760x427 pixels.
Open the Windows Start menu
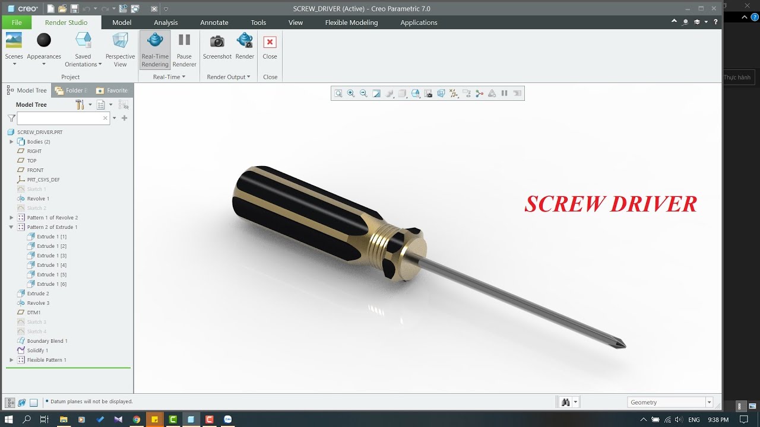pos(9,419)
